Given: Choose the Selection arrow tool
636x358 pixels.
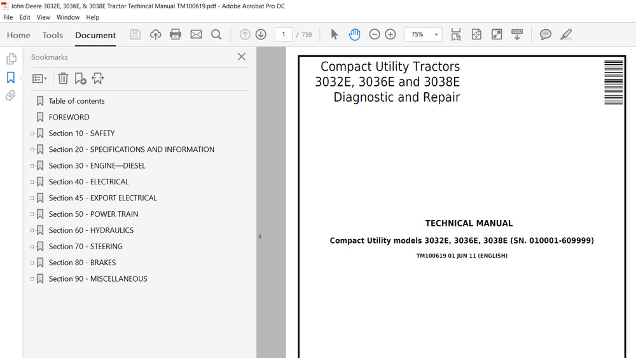Looking at the screenshot, I should point(335,34).
